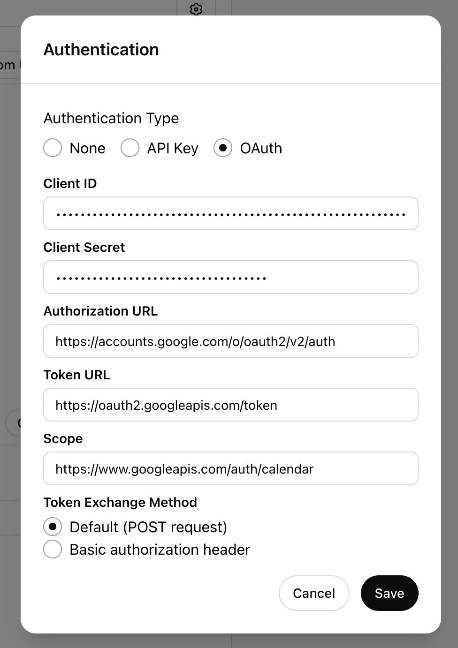
Task: Select the OAuth authentication type
Action: tap(223, 148)
